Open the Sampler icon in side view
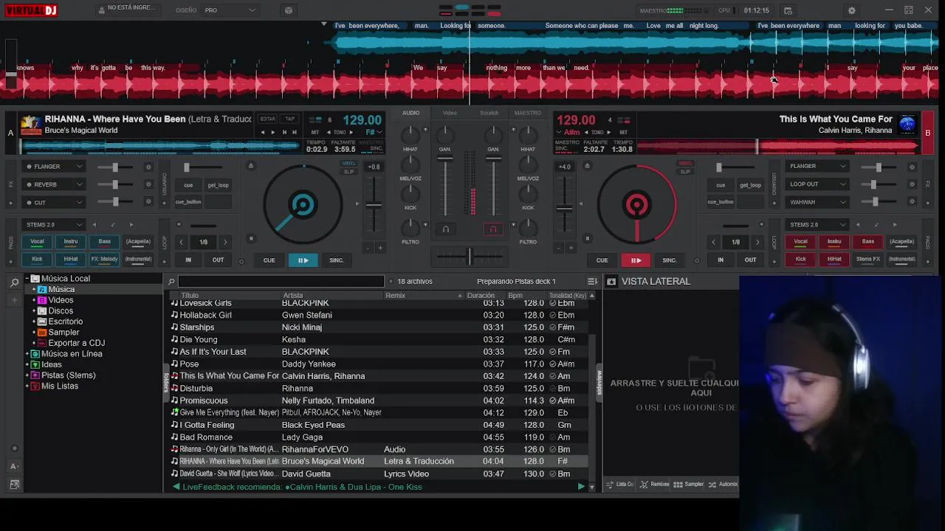 pos(689,485)
